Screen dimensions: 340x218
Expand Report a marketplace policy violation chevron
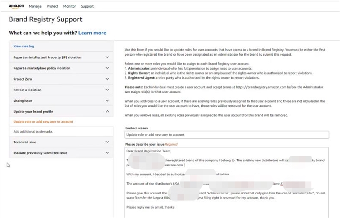(107, 68)
